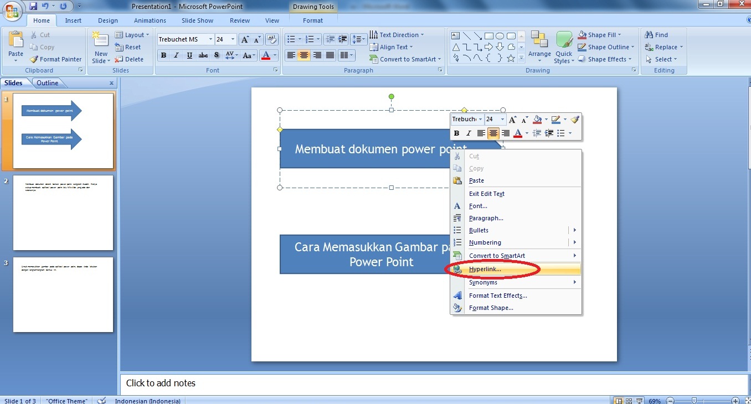
Task: Center text in ribbon Paragraph group
Action: (304, 55)
